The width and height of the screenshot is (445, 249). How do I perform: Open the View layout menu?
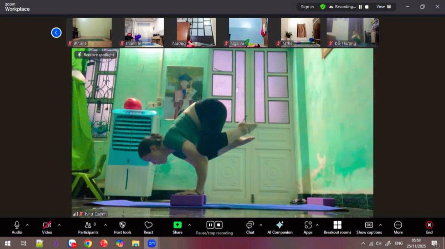tap(384, 7)
